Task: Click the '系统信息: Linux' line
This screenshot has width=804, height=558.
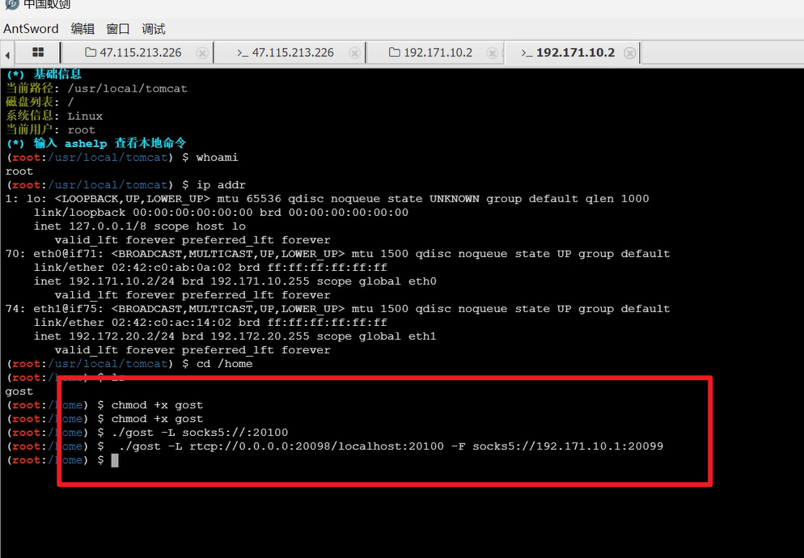Action: pyautogui.click(x=54, y=116)
